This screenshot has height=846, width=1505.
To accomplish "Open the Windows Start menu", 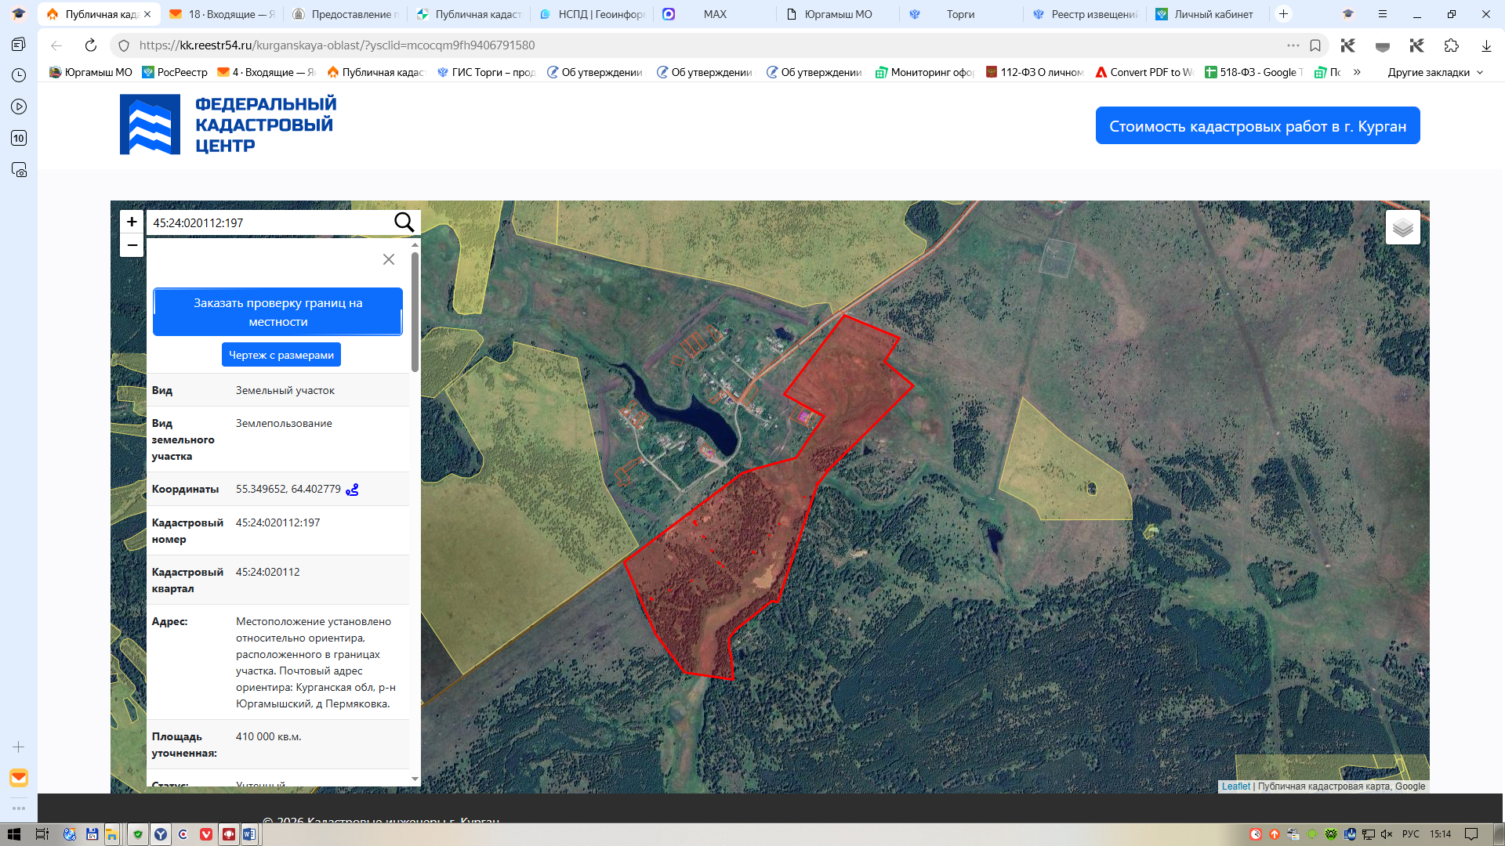I will pos(13,834).
